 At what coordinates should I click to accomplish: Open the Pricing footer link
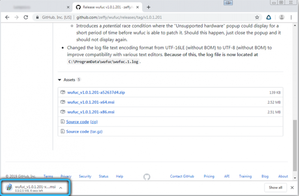coord(209,176)
